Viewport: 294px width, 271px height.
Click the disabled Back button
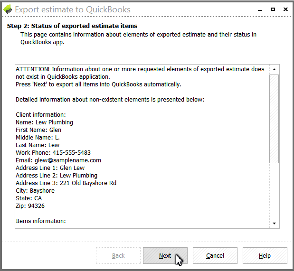(x=118, y=255)
